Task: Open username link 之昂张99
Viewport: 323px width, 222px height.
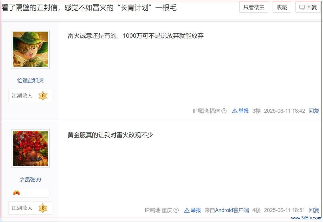Action: tap(30, 180)
